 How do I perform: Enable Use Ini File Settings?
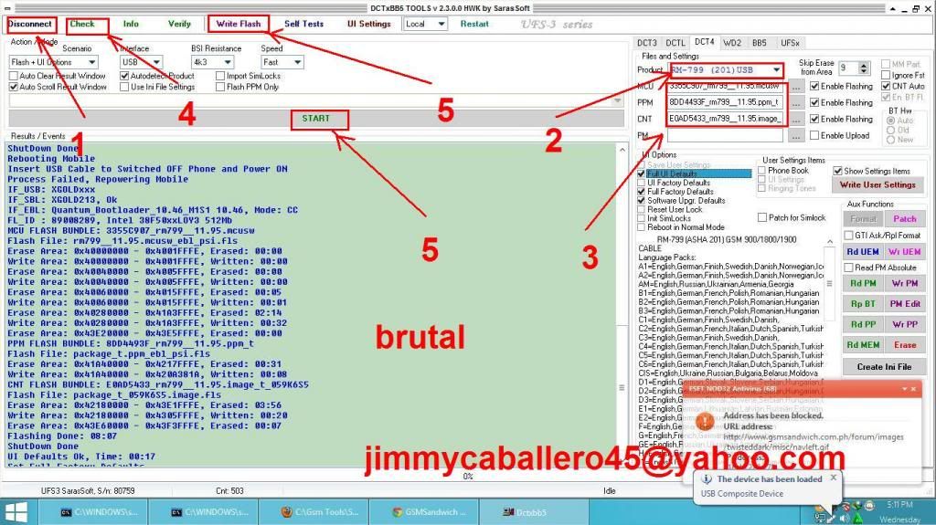coord(124,87)
